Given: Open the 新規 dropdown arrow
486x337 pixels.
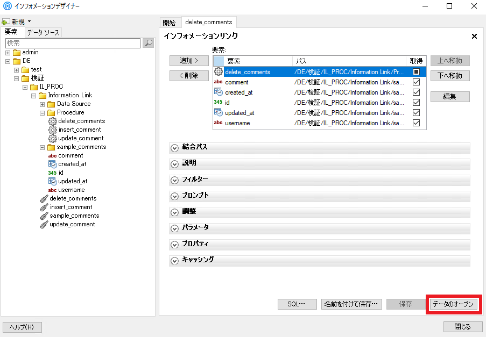Looking at the screenshot, I should [29, 21].
